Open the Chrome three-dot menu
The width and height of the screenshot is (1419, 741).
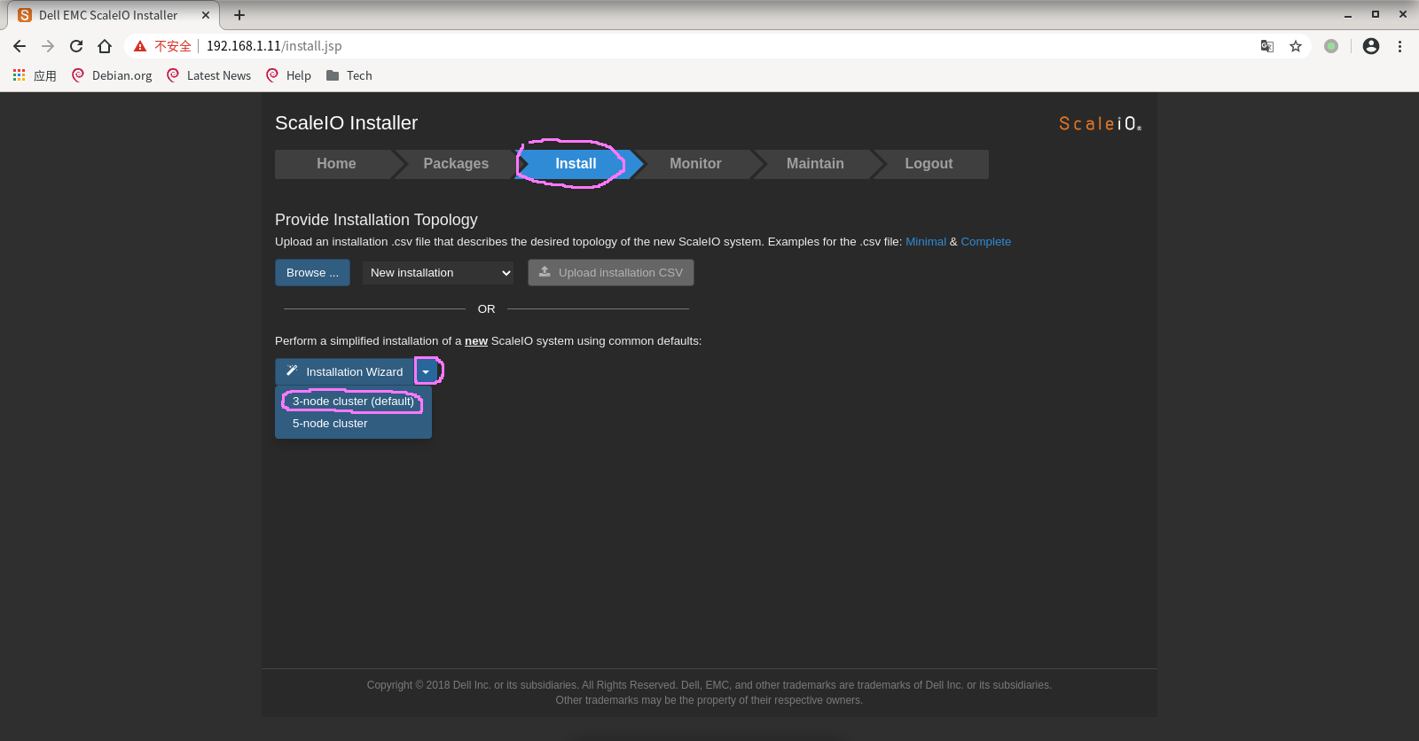pyautogui.click(x=1399, y=46)
